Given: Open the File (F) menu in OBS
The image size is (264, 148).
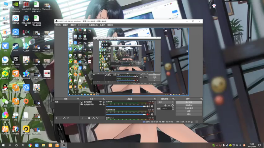Looking at the screenshot, I should [x=58, y=25].
